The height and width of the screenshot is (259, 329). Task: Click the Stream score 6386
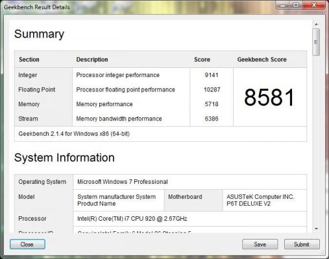coord(212,118)
